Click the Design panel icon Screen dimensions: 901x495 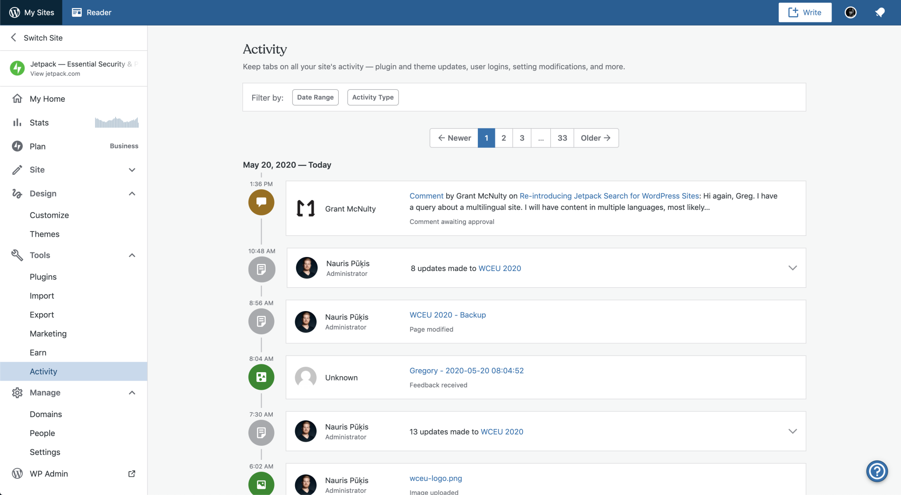click(x=16, y=194)
